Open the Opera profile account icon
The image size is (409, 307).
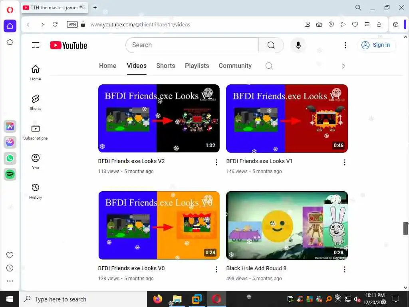coord(379,24)
